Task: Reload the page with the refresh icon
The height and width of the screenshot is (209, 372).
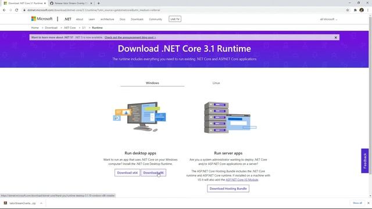Action: [17, 10]
